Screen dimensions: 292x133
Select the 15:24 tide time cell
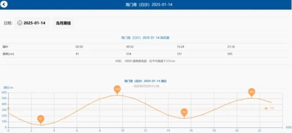click(x=180, y=47)
